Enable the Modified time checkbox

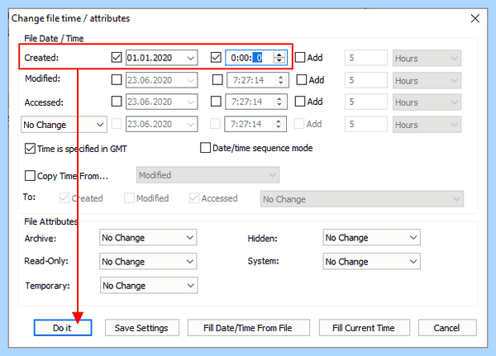tap(217, 79)
